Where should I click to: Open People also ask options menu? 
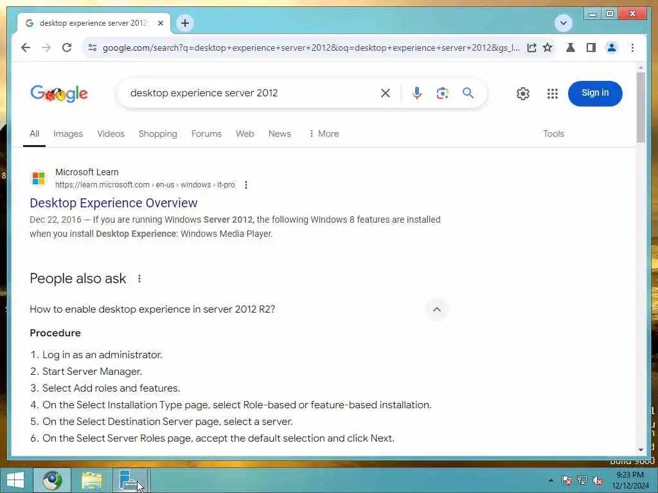click(x=139, y=279)
